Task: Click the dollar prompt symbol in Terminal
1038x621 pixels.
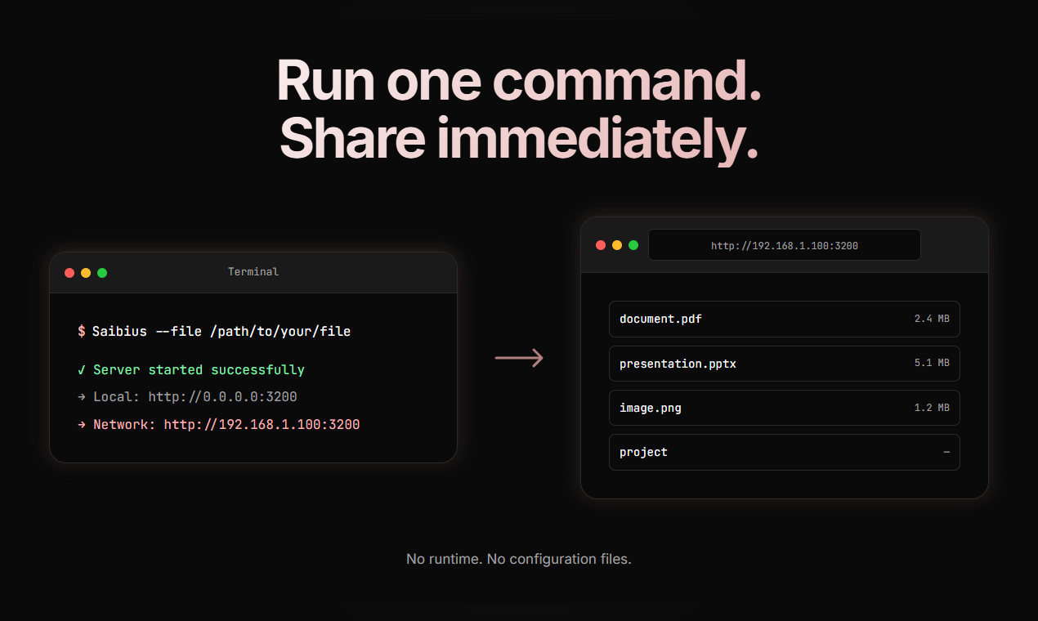Action: [82, 332]
